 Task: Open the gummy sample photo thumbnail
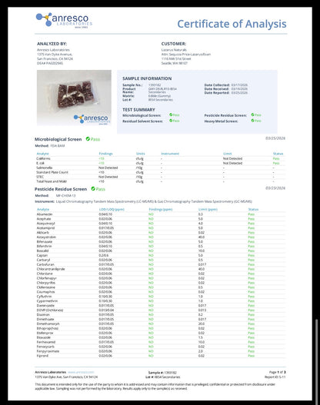click(x=74, y=98)
